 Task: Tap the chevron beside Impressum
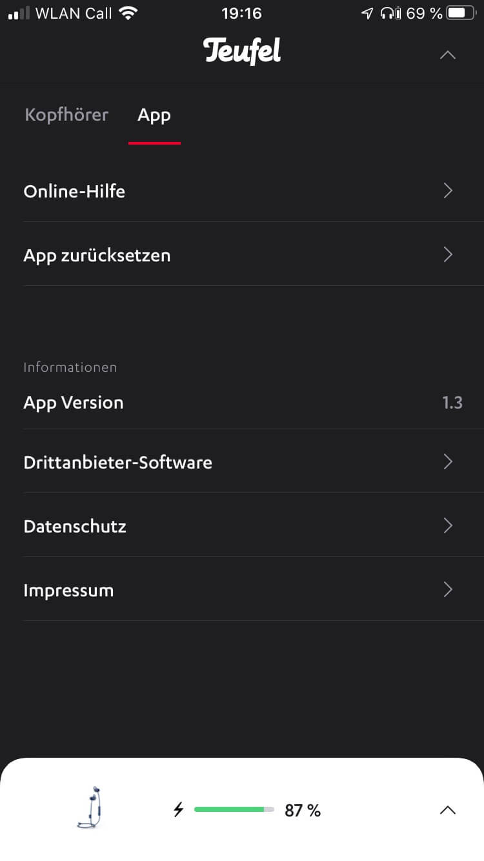448,589
